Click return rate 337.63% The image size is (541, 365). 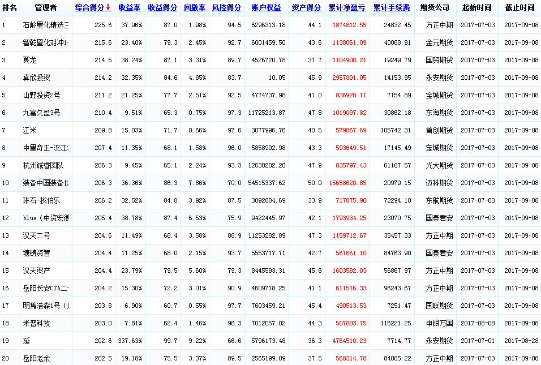pyautogui.click(x=130, y=341)
